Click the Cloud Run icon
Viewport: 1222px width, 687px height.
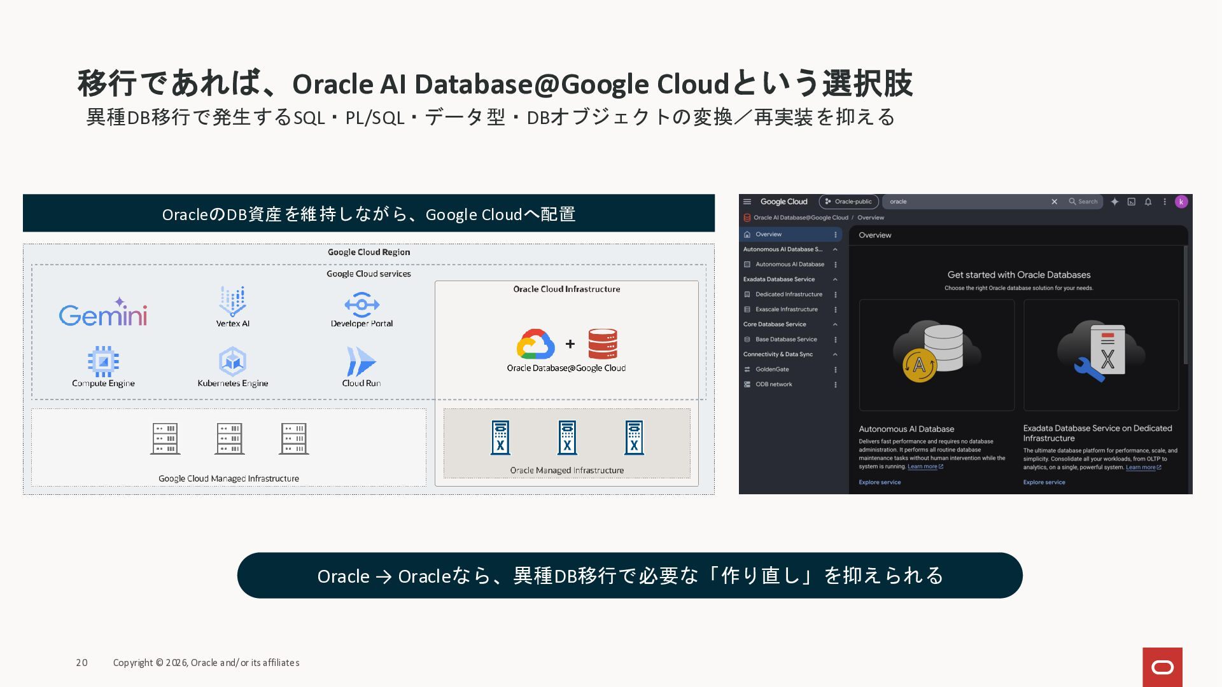pos(362,361)
